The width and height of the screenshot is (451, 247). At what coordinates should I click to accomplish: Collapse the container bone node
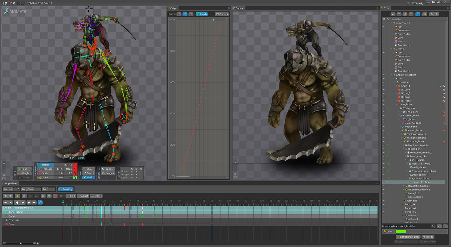pos(395,82)
